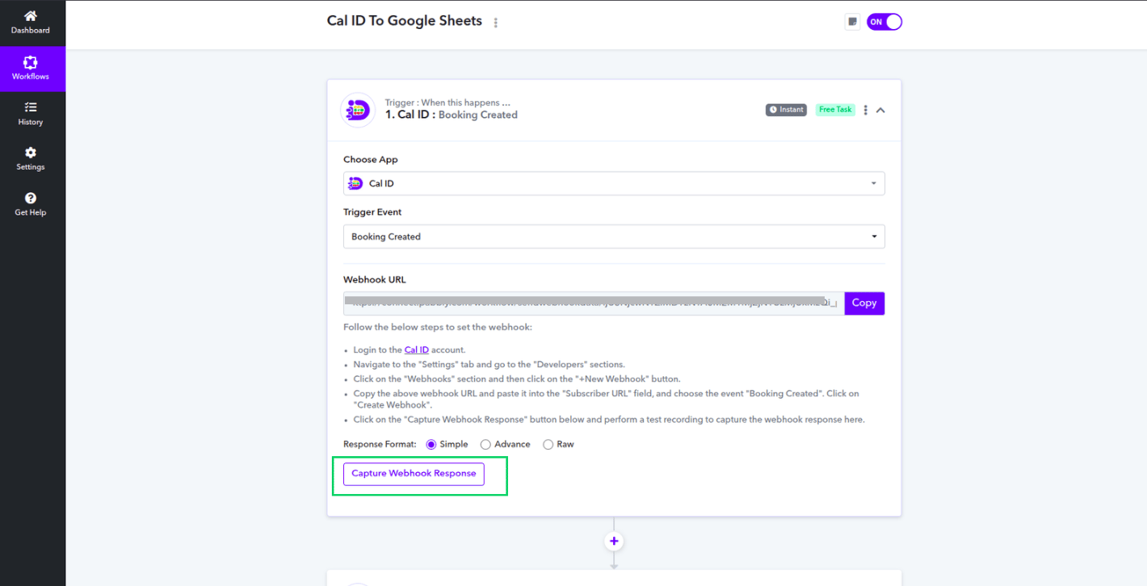Click the Instant badge
Image resolution: width=1147 pixels, height=586 pixels.
786,110
